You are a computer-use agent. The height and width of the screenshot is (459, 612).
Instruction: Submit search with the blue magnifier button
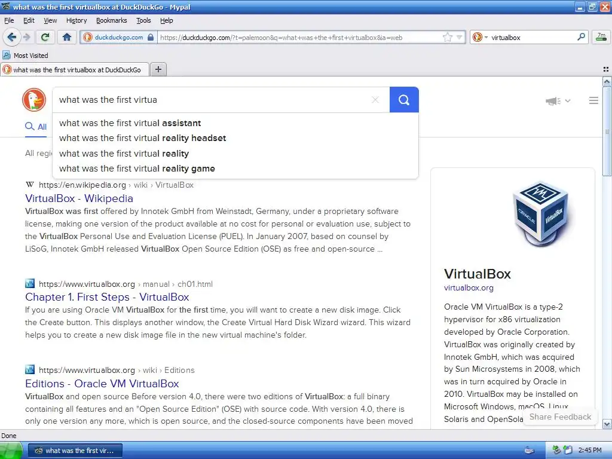(404, 100)
